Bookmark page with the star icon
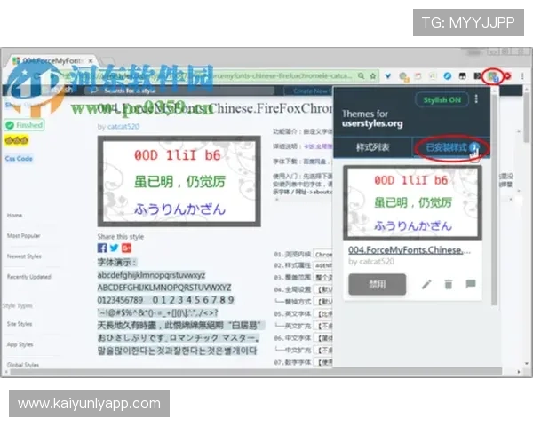 [x=373, y=75]
